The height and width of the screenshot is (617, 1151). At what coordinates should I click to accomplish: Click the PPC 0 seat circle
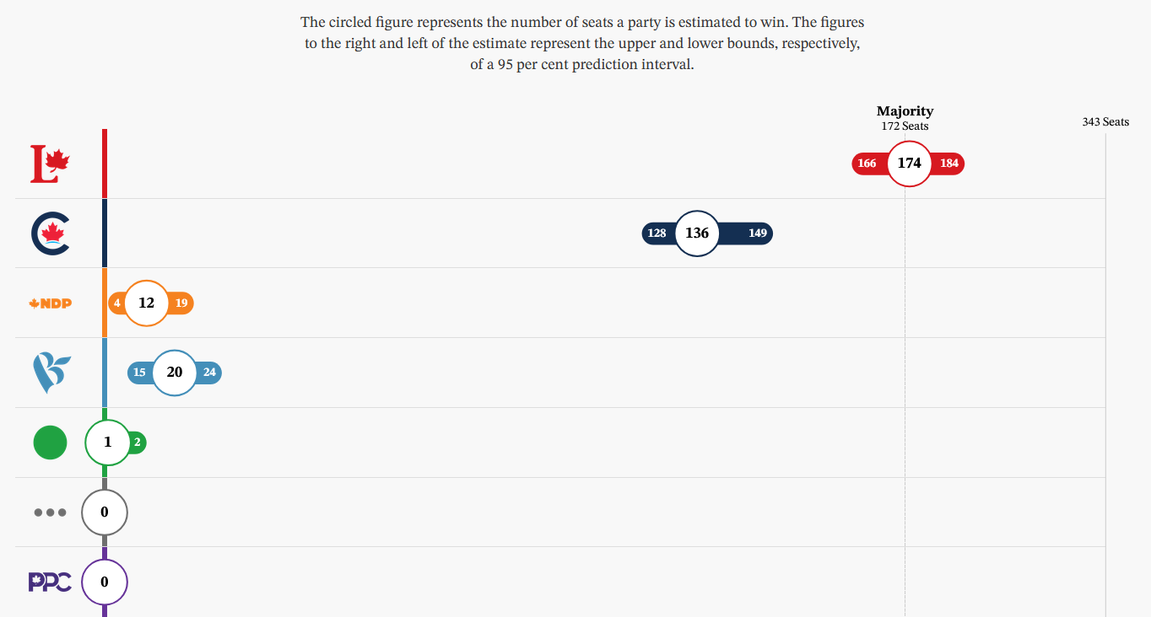tap(105, 582)
